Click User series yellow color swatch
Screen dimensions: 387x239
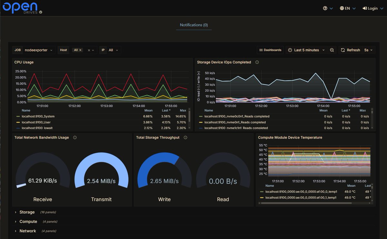18,122
